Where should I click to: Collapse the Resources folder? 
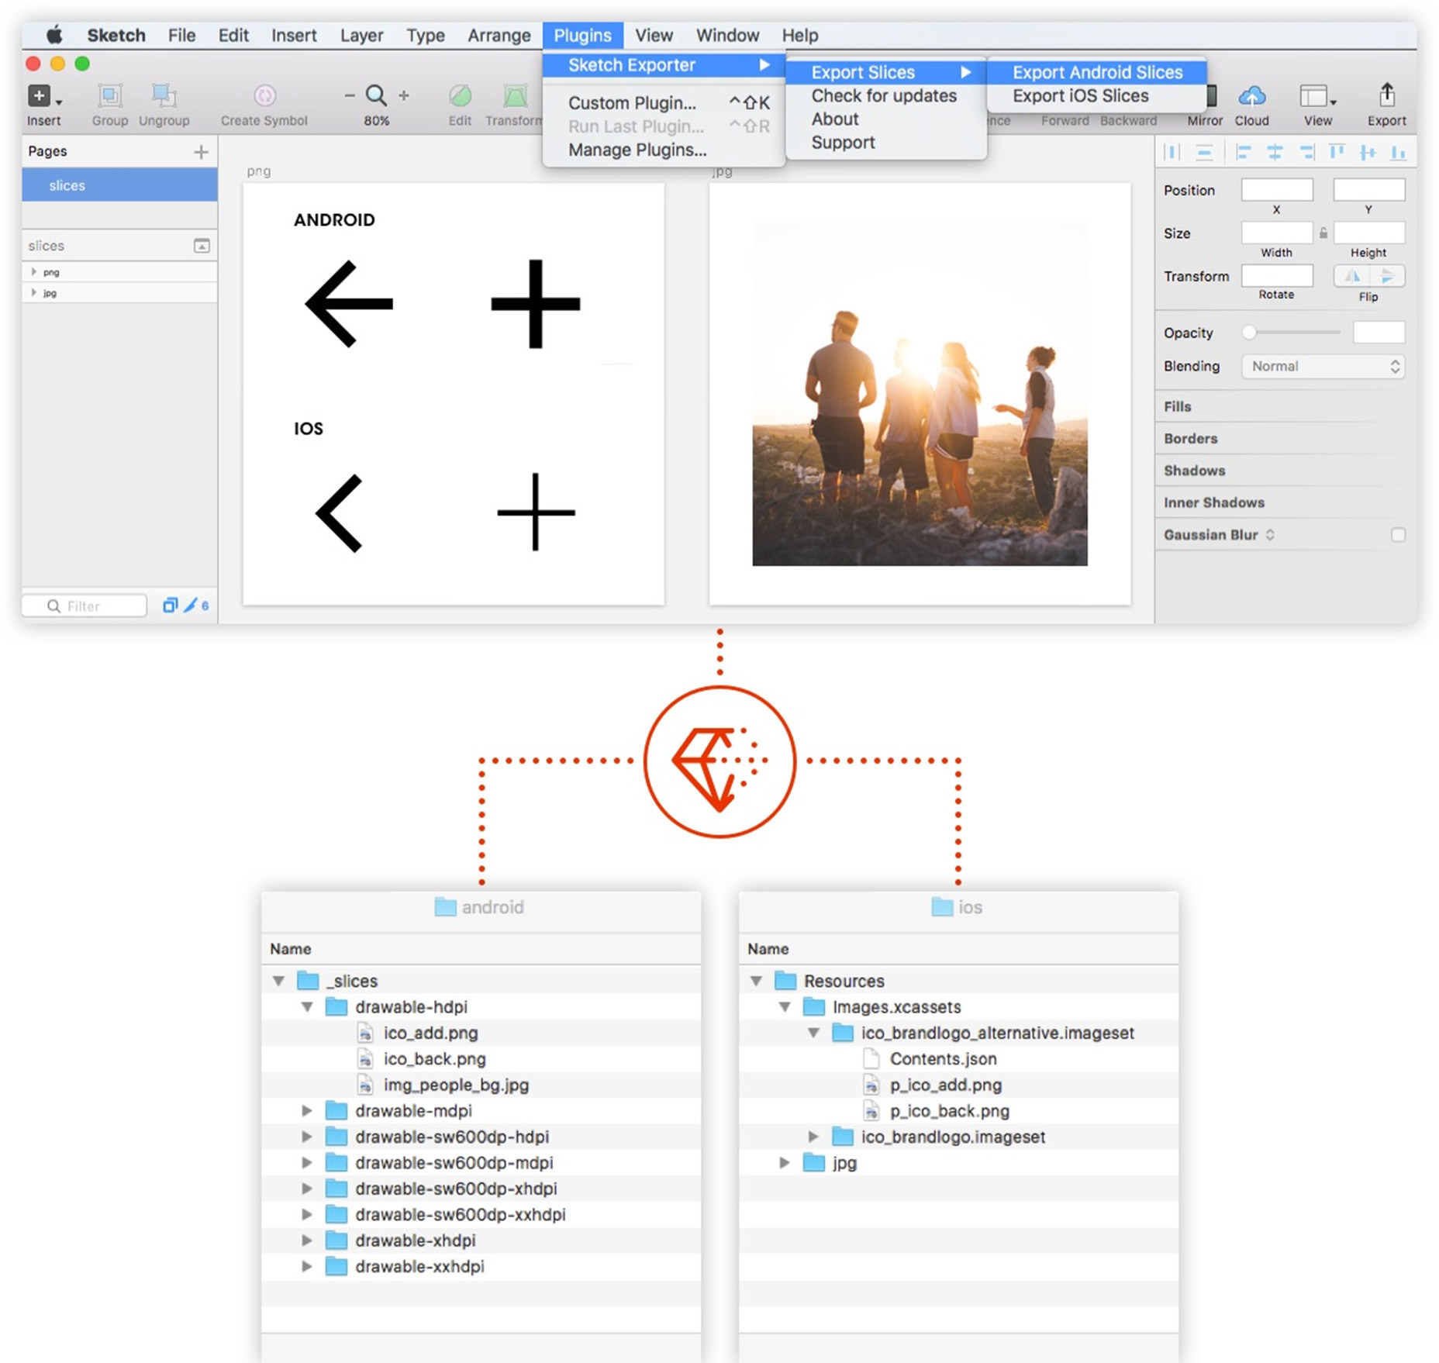[x=756, y=982]
